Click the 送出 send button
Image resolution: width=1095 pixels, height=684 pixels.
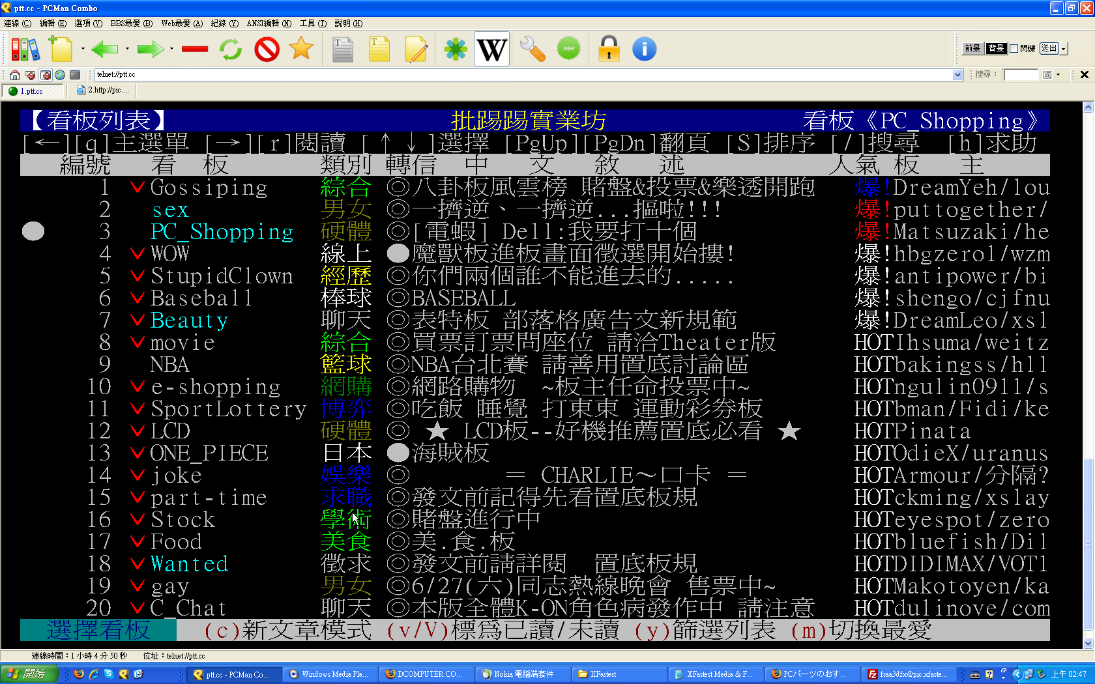coord(1049,48)
